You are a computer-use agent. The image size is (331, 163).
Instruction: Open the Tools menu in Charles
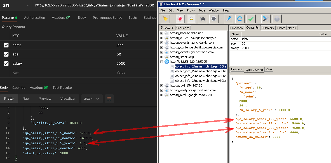click(x=202, y=10)
